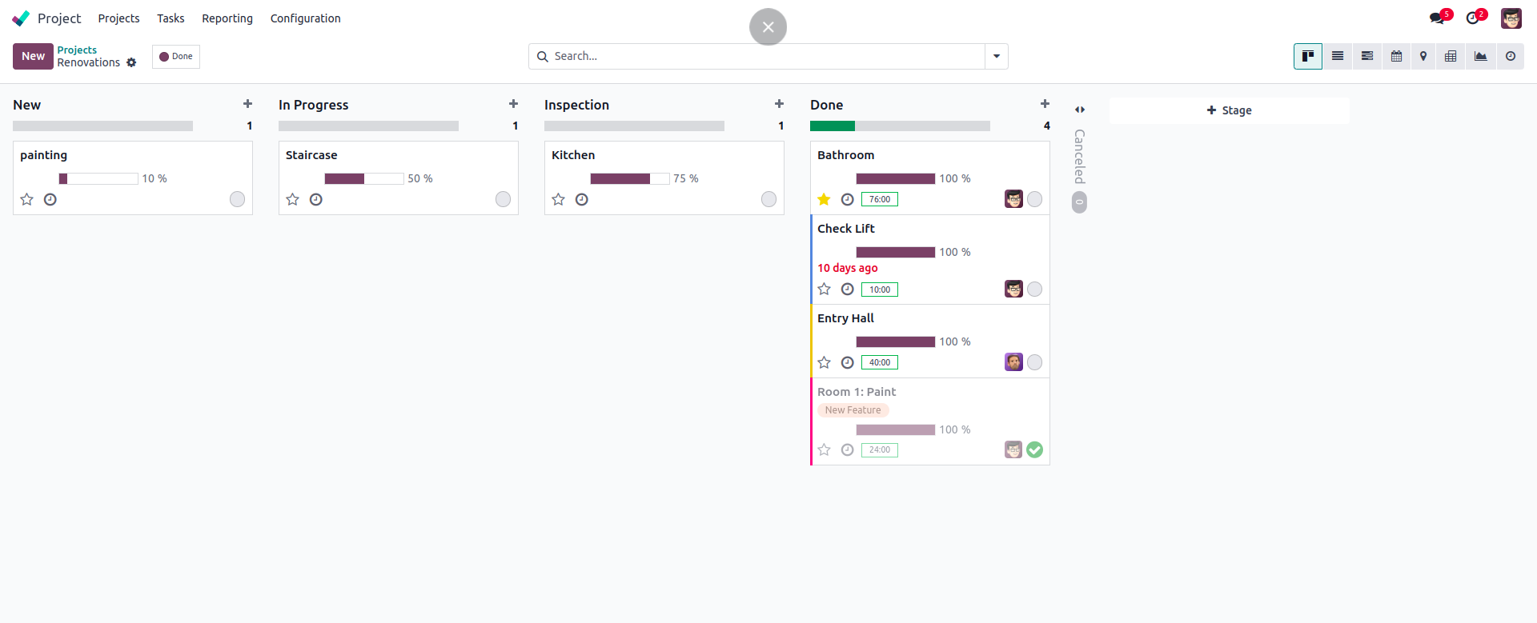Star the painting task as priority
Screen dimensions: 1537x623
tap(26, 199)
